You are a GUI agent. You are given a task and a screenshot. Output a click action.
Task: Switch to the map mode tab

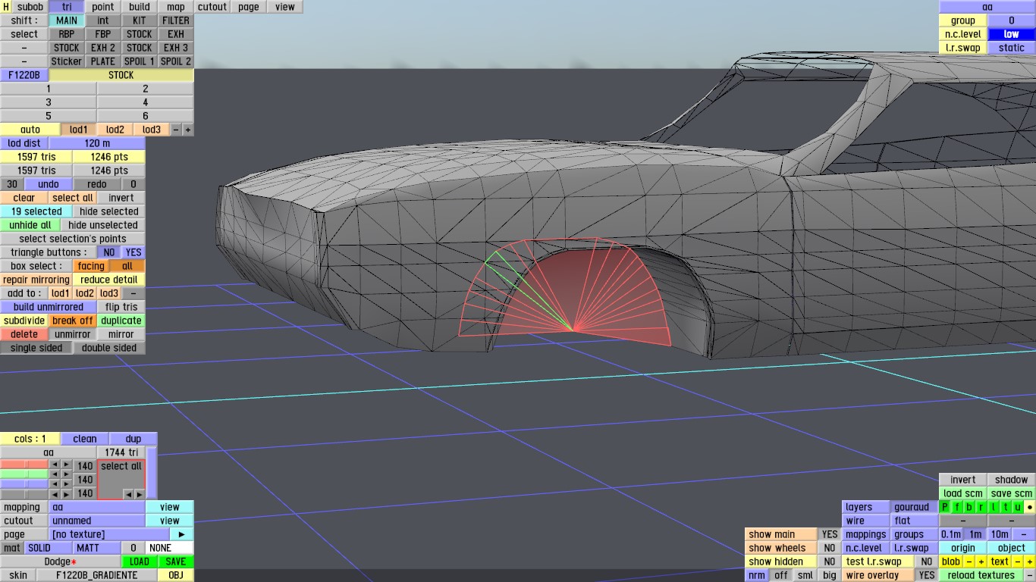[x=176, y=7]
